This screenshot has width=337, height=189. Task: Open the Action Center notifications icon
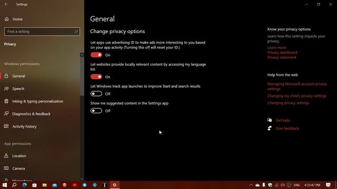pyautogui.click(x=328, y=185)
